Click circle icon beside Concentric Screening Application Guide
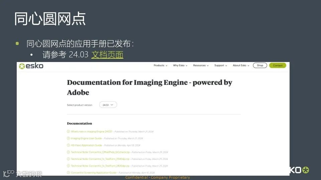 68,173
